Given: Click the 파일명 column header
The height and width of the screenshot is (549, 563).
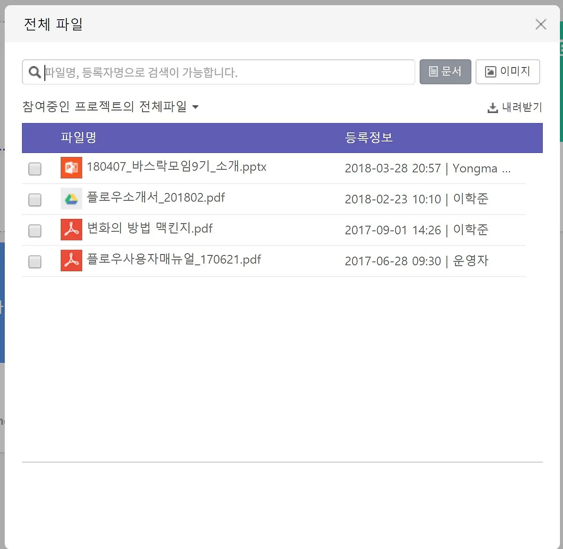Looking at the screenshot, I should click(x=78, y=138).
